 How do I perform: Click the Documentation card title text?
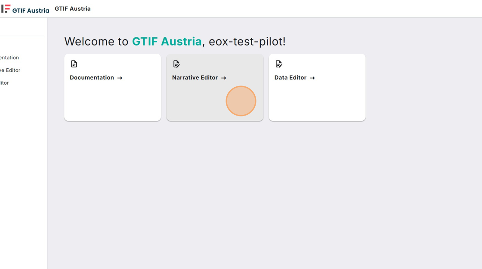92,78
